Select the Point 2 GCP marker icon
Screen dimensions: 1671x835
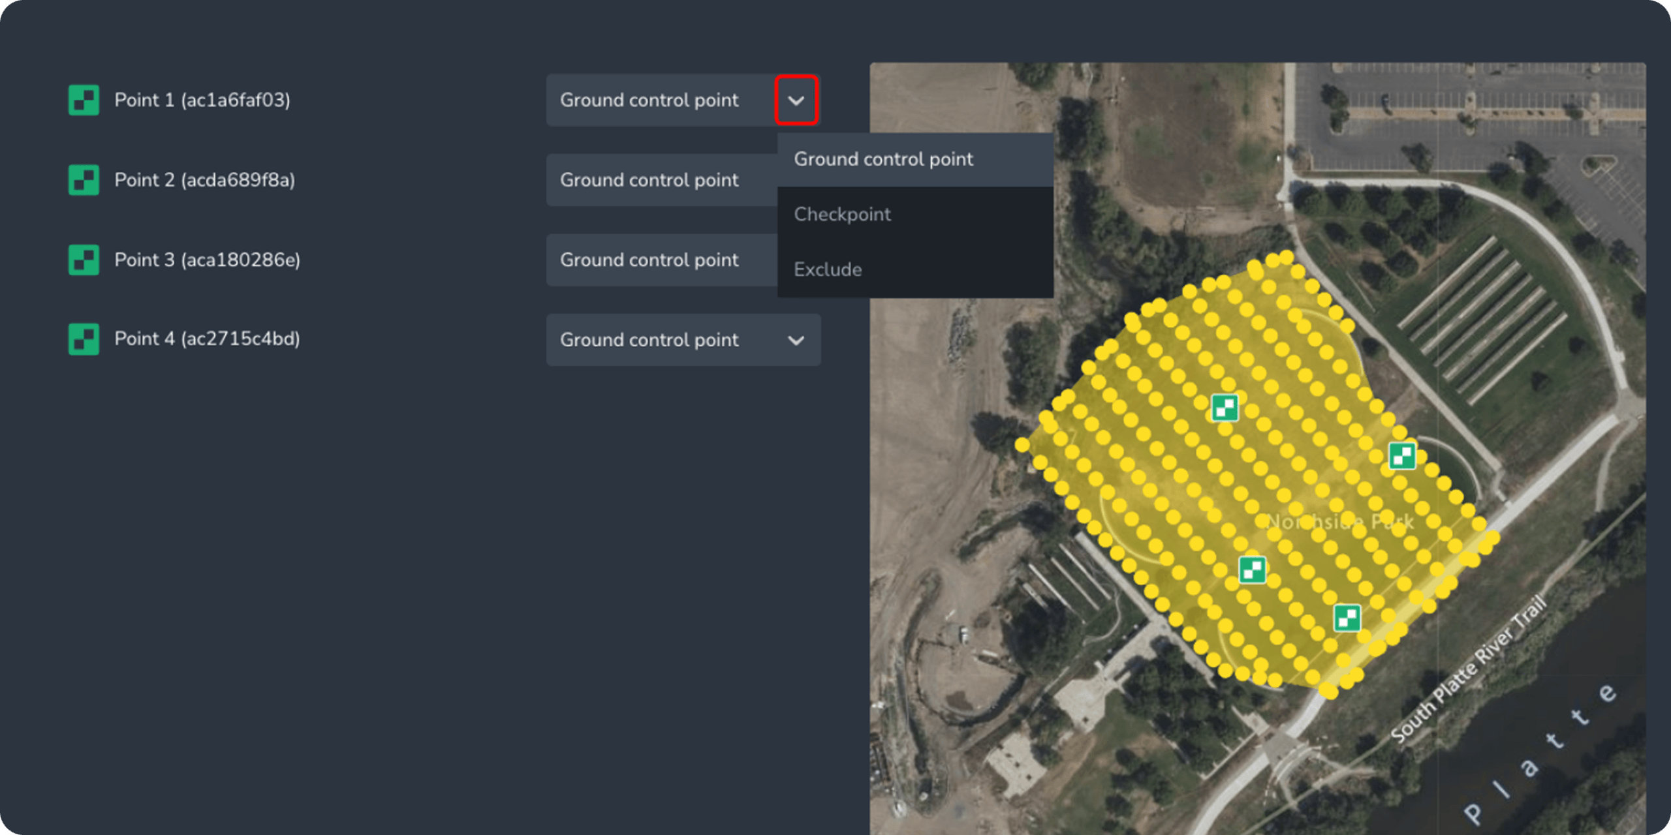click(84, 180)
